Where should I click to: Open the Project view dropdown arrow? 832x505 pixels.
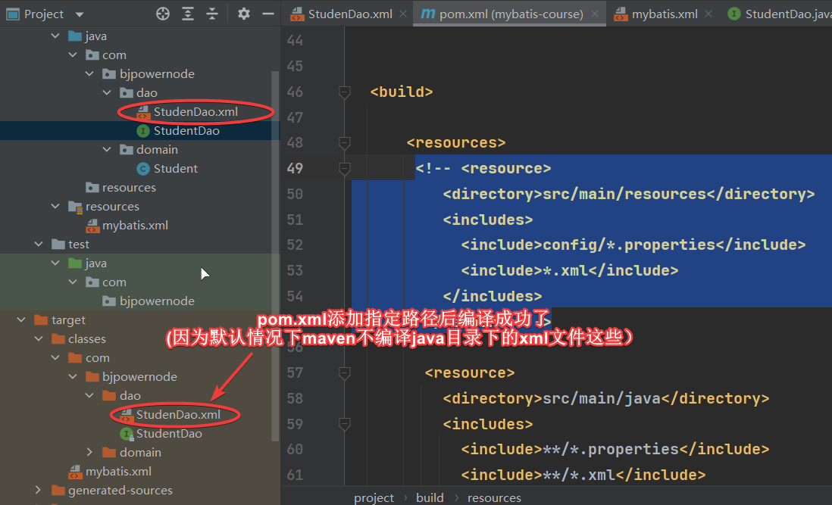(80, 14)
